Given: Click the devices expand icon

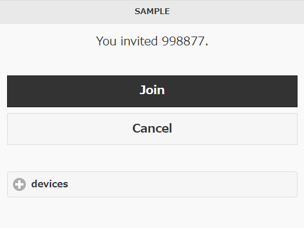Looking at the screenshot, I should click(19, 184).
